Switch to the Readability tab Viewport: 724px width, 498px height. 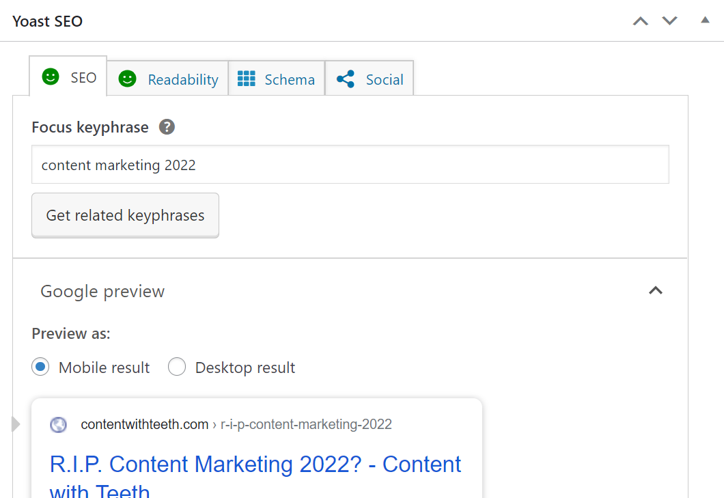(167, 79)
